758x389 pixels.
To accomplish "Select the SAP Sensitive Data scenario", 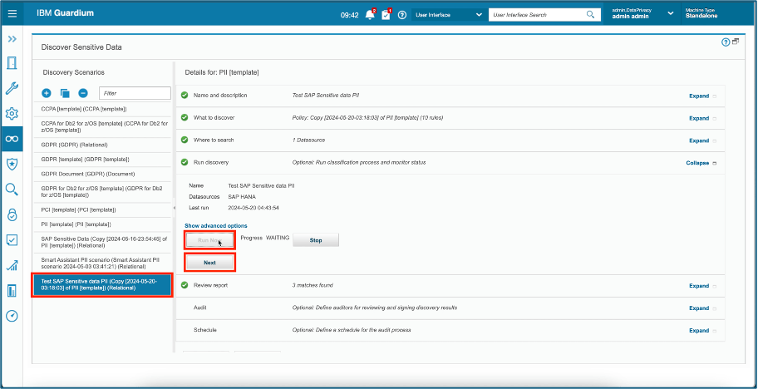I will click(x=102, y=242).
